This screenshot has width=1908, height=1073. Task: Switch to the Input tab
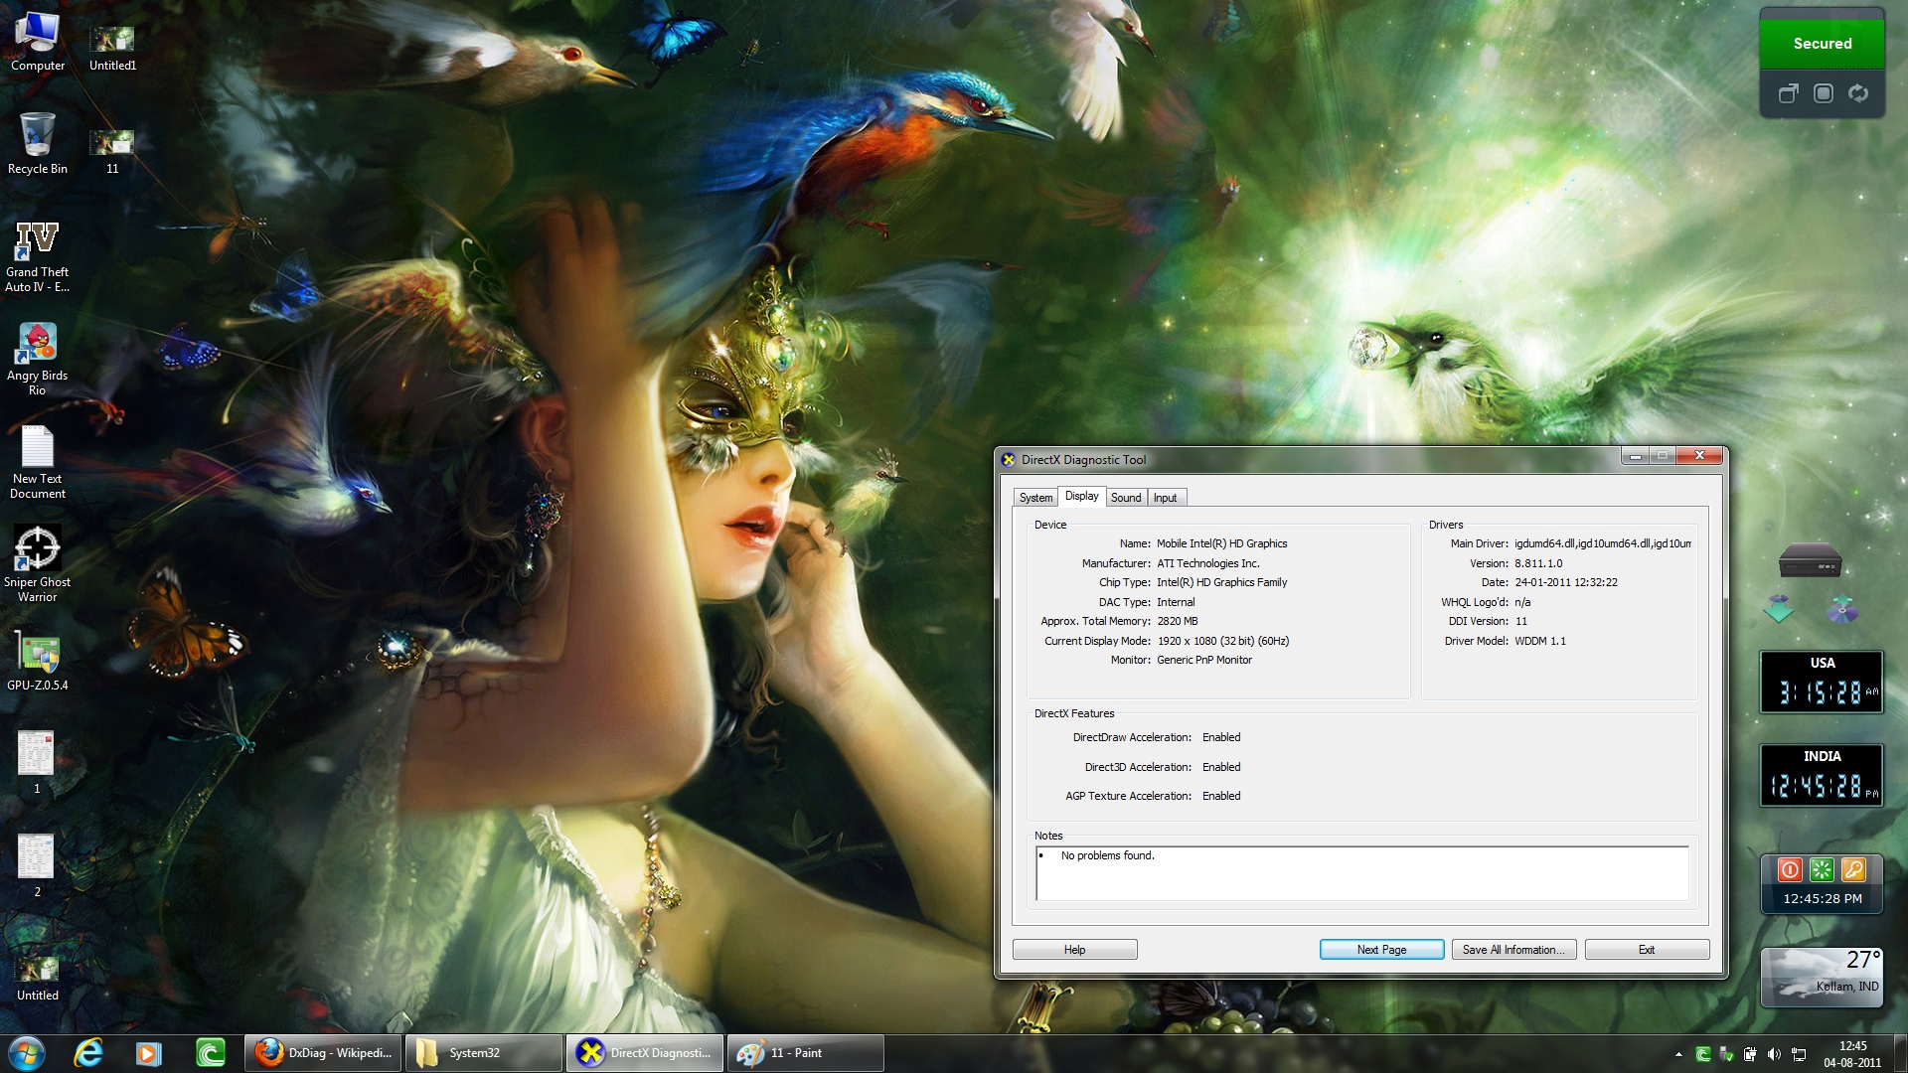pos(1165,498)
